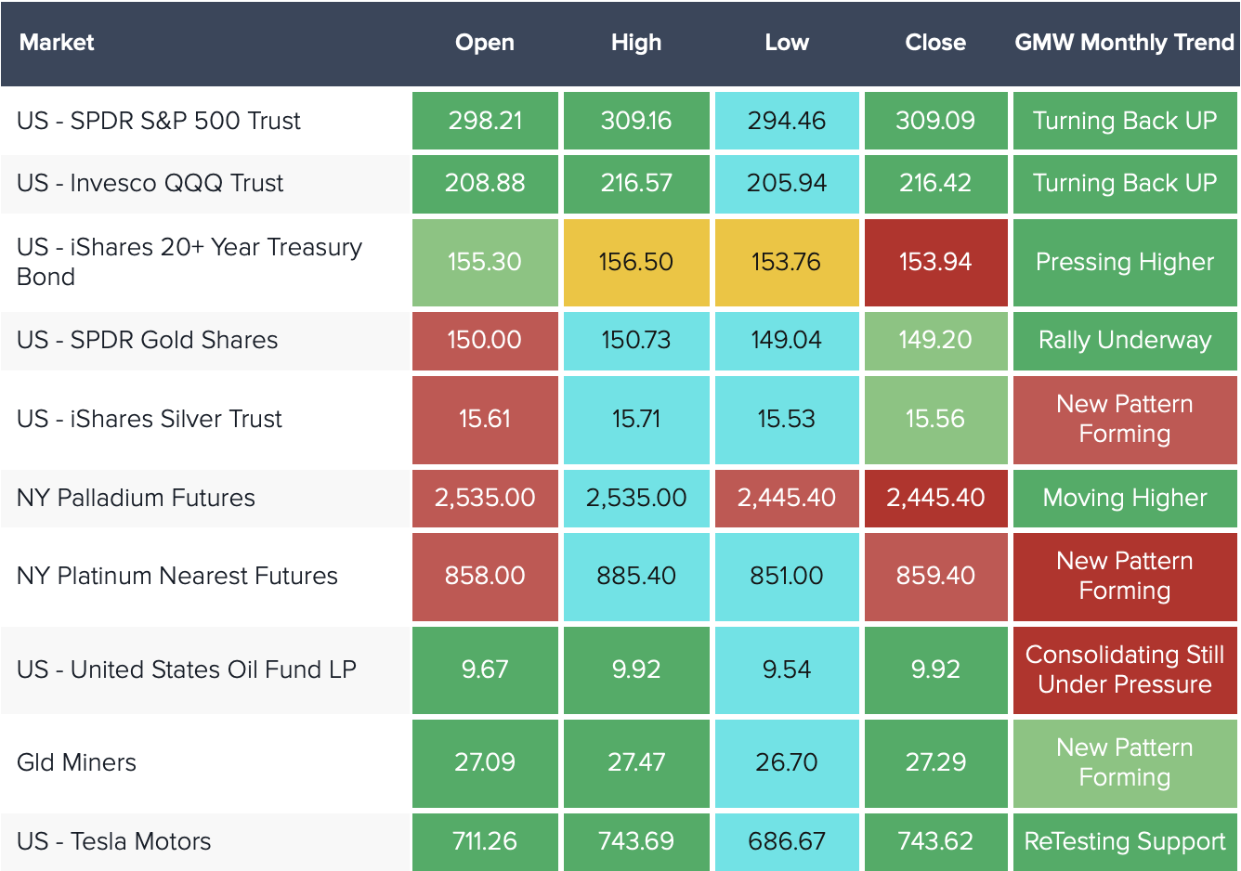Click the Close column header
Screen dimensions: 1241x871
pos(935,43)
